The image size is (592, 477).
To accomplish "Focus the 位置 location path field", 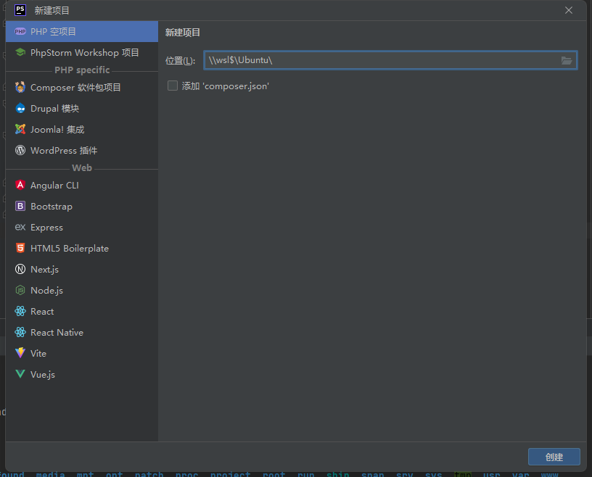I will pyautogui.click(x=390, y=60).
